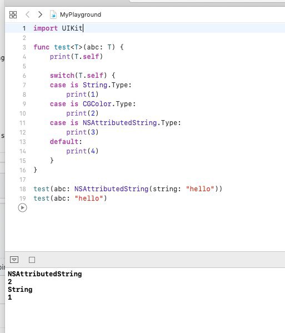Click line number 11 in gutter
Viewport: 285px width, 333px height.
click(22, 123)
